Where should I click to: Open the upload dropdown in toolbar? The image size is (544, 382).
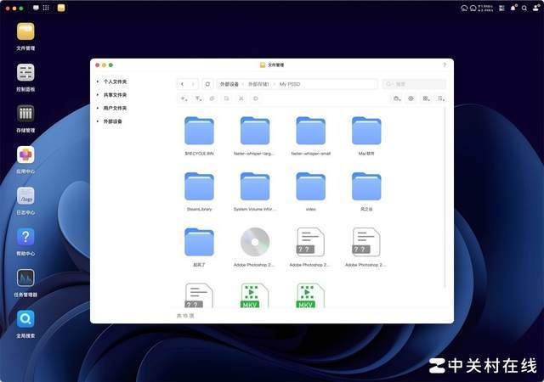click(x=198, y=98)
